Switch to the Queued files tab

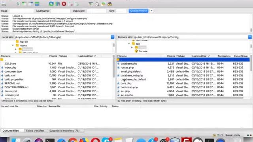11,131
